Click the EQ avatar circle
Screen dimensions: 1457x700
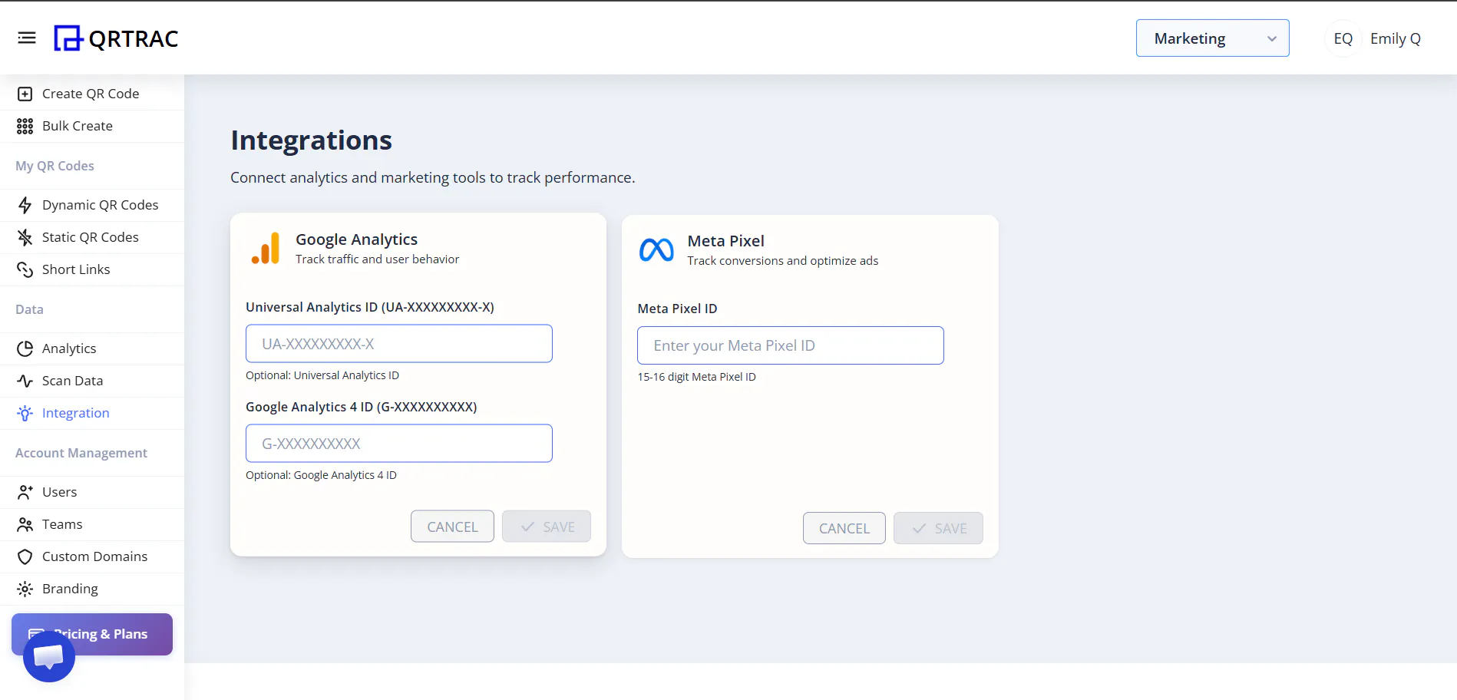[1343, 38]
